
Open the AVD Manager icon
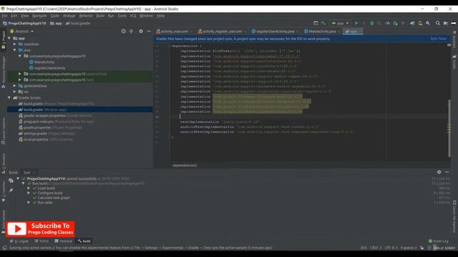(x=420, y=24)
